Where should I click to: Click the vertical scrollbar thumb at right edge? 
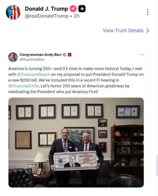[x=157, y=166]
